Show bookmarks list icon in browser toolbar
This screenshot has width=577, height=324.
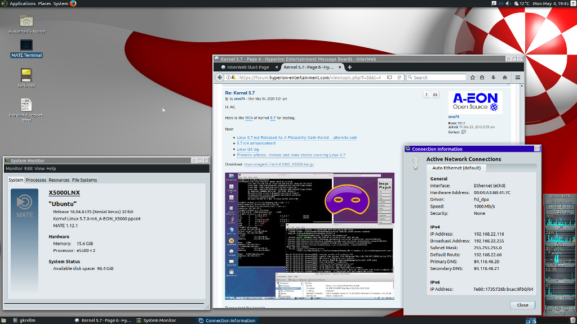(482, 78)
